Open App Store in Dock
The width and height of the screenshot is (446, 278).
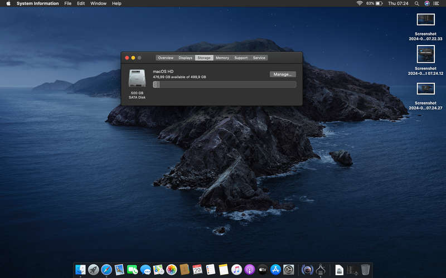[275, 270]
